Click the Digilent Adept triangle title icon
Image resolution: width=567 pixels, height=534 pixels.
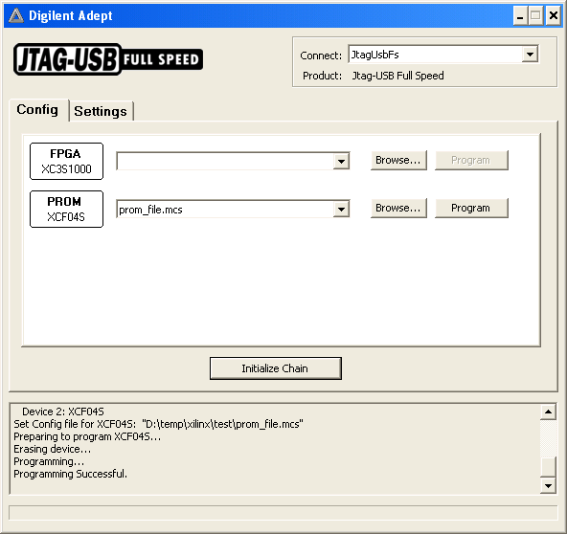[x=16, y=15]
